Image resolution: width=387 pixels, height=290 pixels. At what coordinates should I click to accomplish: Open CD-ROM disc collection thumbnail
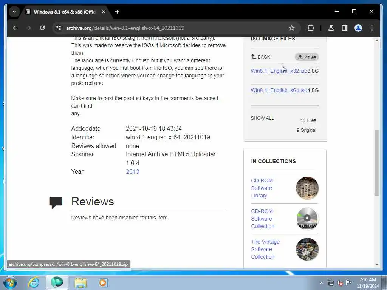click(307, 219)
